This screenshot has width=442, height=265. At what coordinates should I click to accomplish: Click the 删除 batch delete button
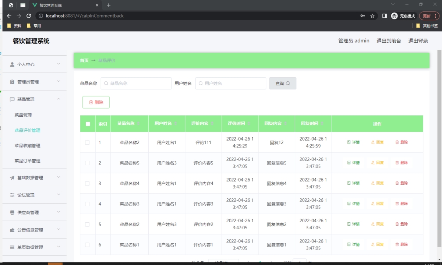coord(96,102)
